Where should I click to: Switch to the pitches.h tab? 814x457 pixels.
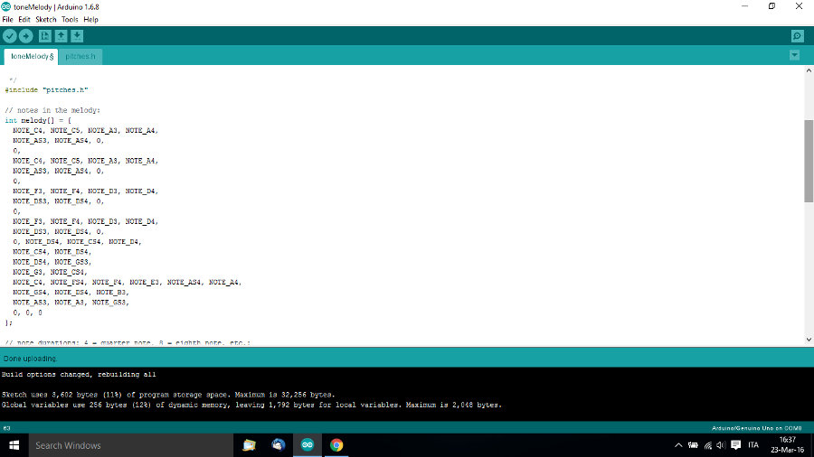tap(80, 57)
